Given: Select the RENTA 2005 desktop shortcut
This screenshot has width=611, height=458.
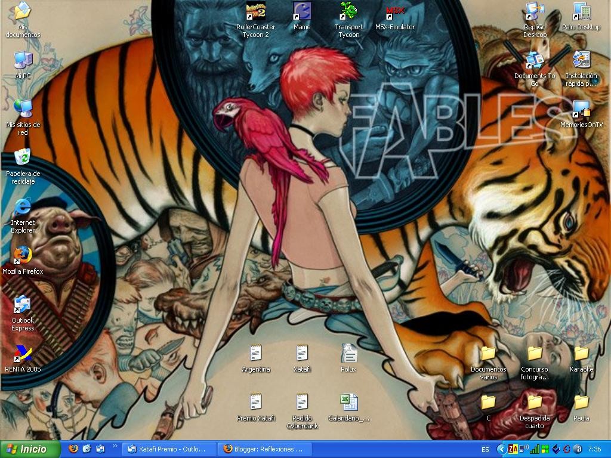Looking at the screenshot, I should (x=23, y=358).
